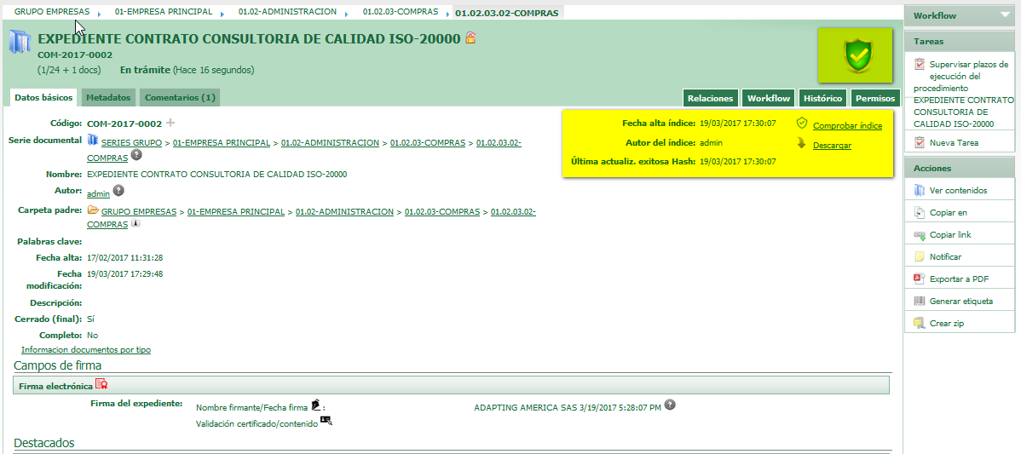Click Nueva Tarea in Tareas panel
Image resolution: width=1021 pixels, height=454 pixels.
(954, 143)
